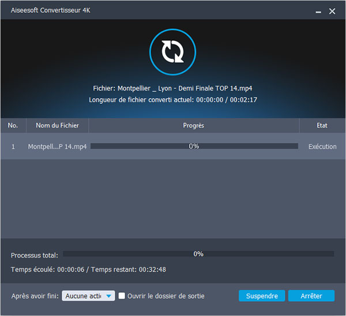Click the 'Temps écoulé' remaining time text
The height and width of the screenshot is (316, 346).
pyautogui.click(x=88, y=269)
